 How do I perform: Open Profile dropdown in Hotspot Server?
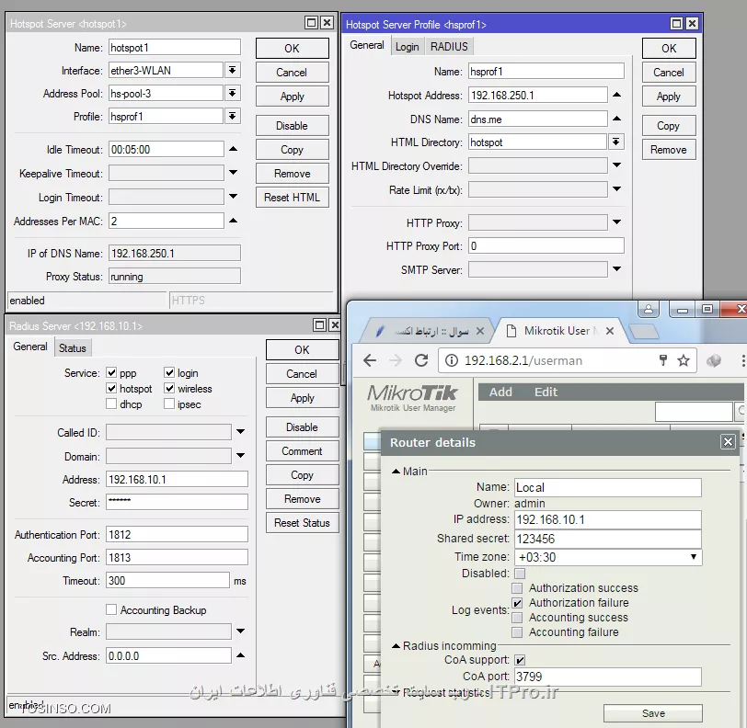233,116
